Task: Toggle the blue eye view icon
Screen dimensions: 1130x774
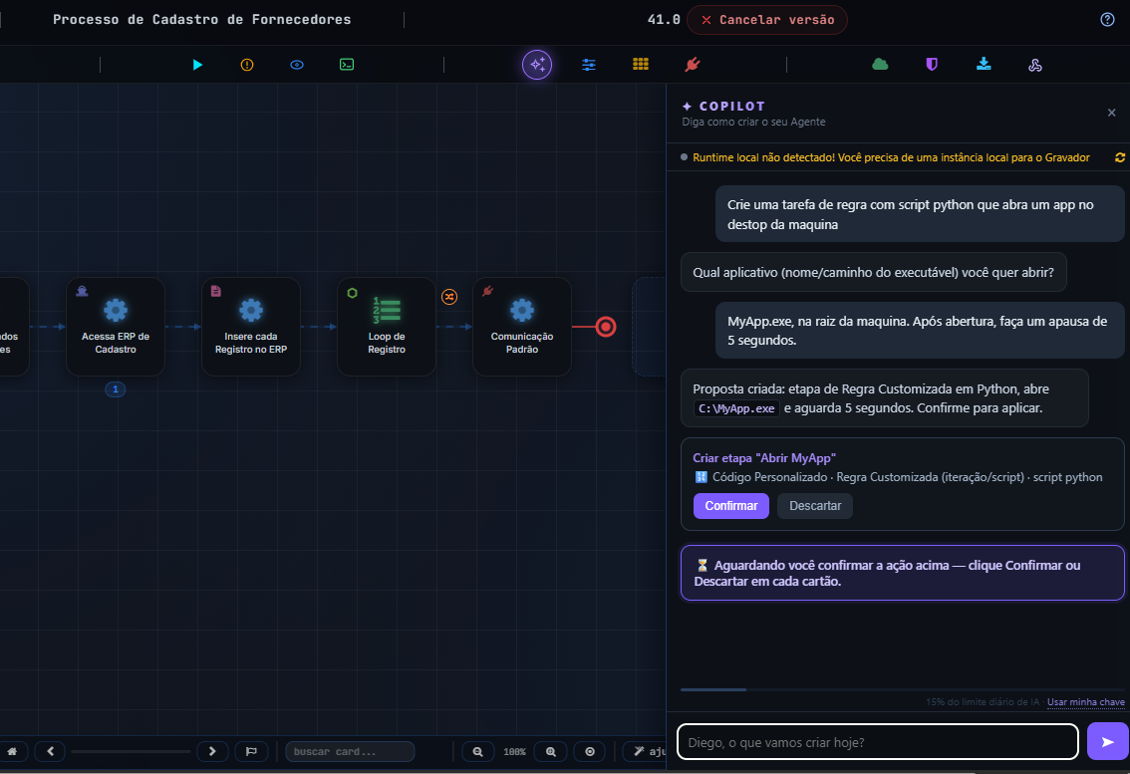Action: 297,65
